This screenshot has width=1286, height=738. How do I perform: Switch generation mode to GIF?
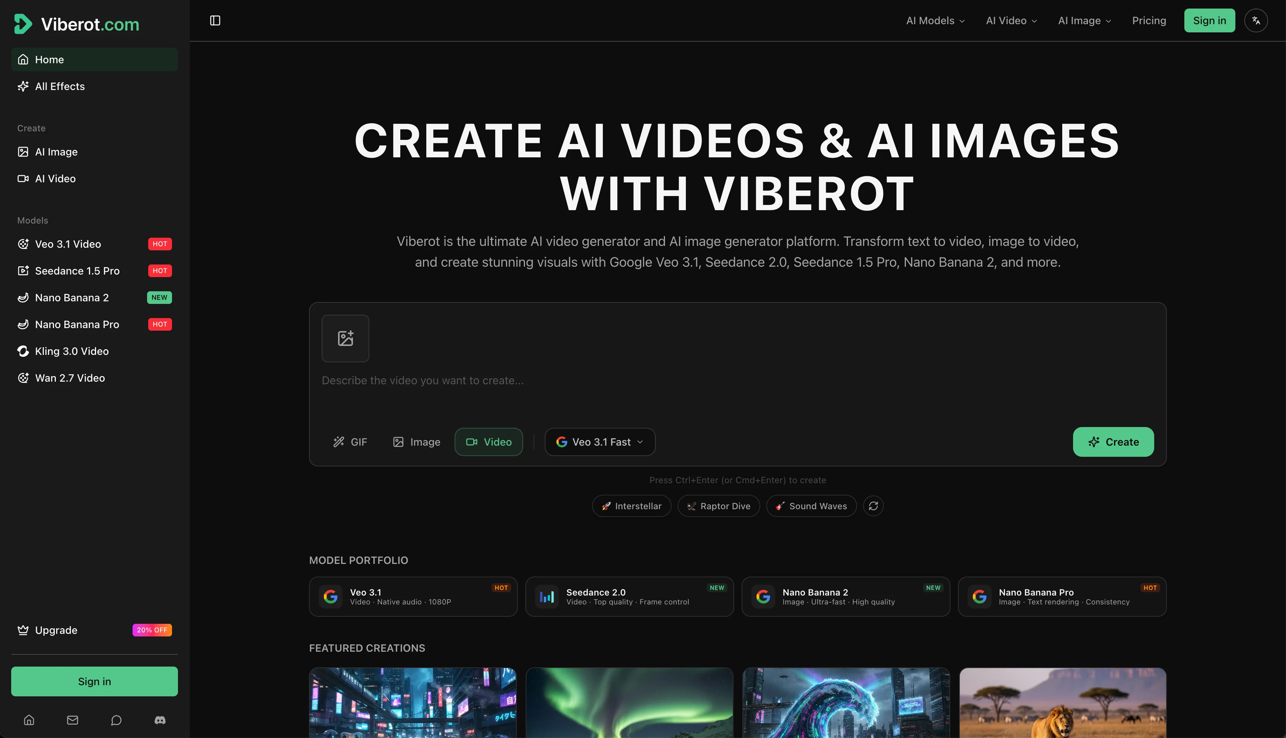350,442
